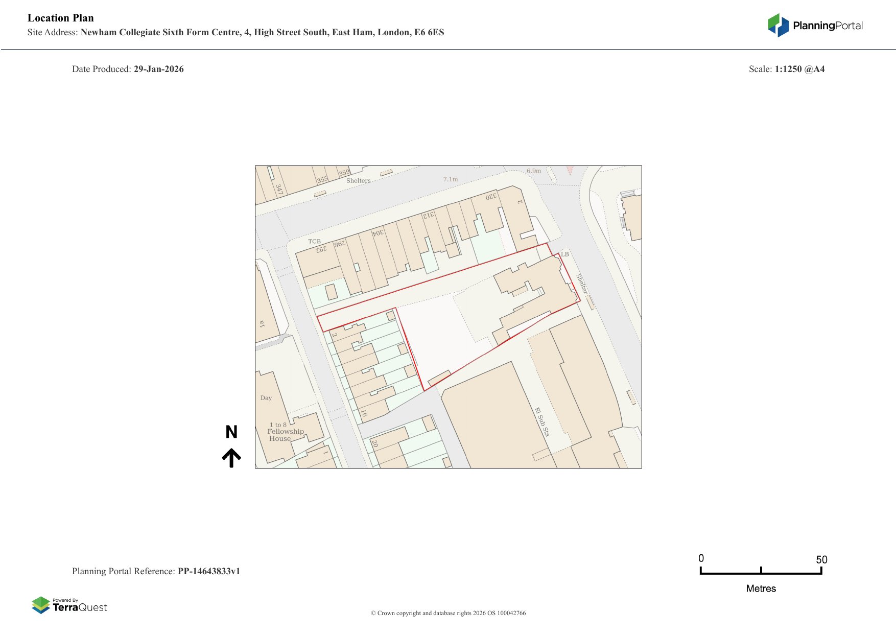Viewport: 896px width, 634px height.
Task: Click the Crown copyright notice text
Action: tap(448, 613)
